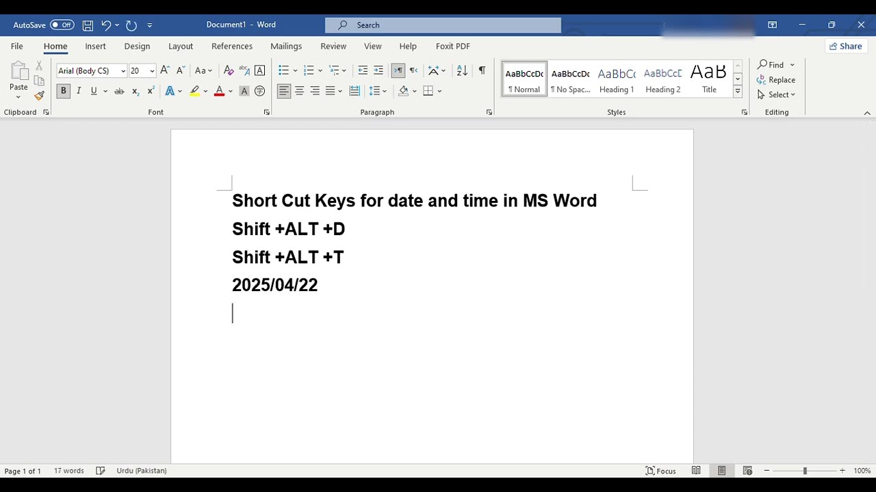This screenshot has height=492, width=876.
Task: Toggle Bold formatting
Action: 63,91
